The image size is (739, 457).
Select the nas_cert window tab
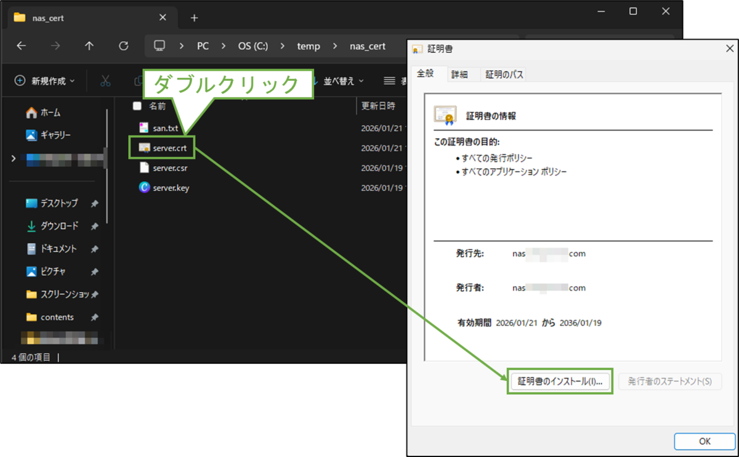92,18
